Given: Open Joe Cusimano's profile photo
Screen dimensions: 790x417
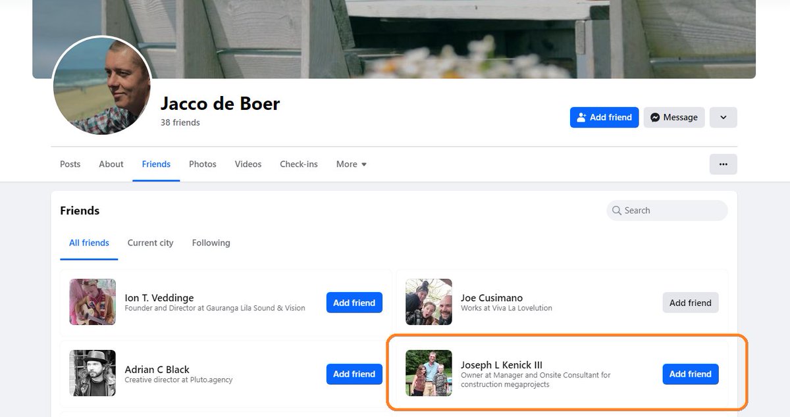Looking at the screenshot, I should 429,302.
